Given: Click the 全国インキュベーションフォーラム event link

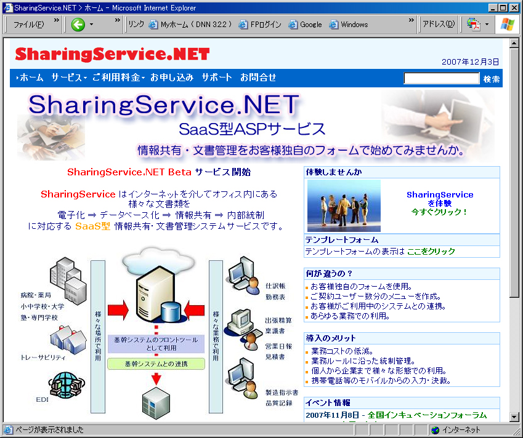Looking at the screenshot, I should pos(427,415).
